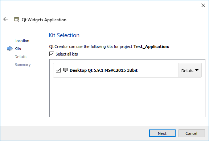Close the wizard with the X icon
This screenshot has height=141, width=209.
click(203, 5)
